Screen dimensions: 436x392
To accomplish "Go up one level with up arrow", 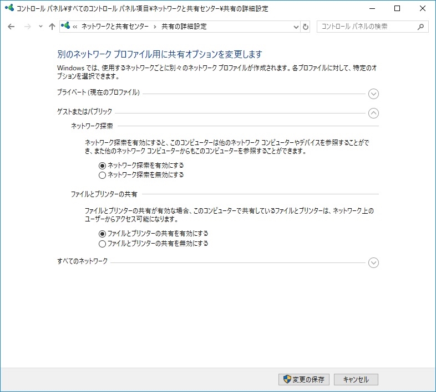I will tap(52, 27).
